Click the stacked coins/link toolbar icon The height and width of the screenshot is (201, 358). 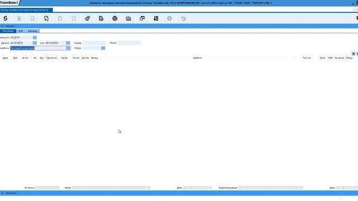(x=87, y=18)
